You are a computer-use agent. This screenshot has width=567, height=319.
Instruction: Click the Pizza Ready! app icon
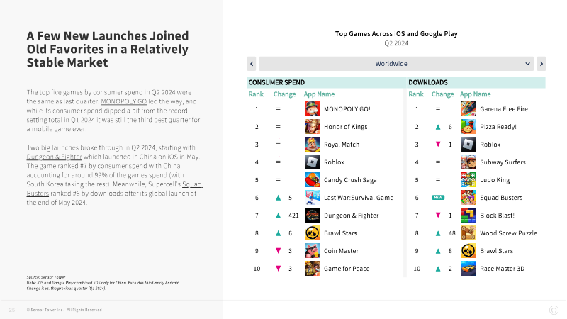point(468,127)
